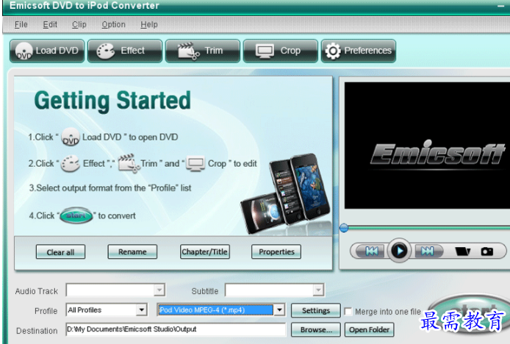
Task: Click the Emicsoft preview video screen
Action: click(428, 145)
